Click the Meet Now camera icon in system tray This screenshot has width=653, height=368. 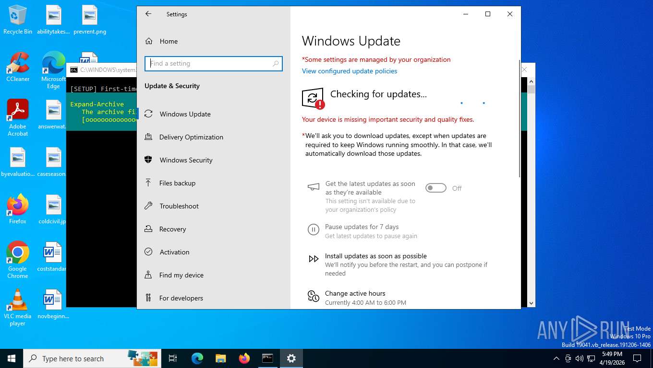click(x=568, y=358)
